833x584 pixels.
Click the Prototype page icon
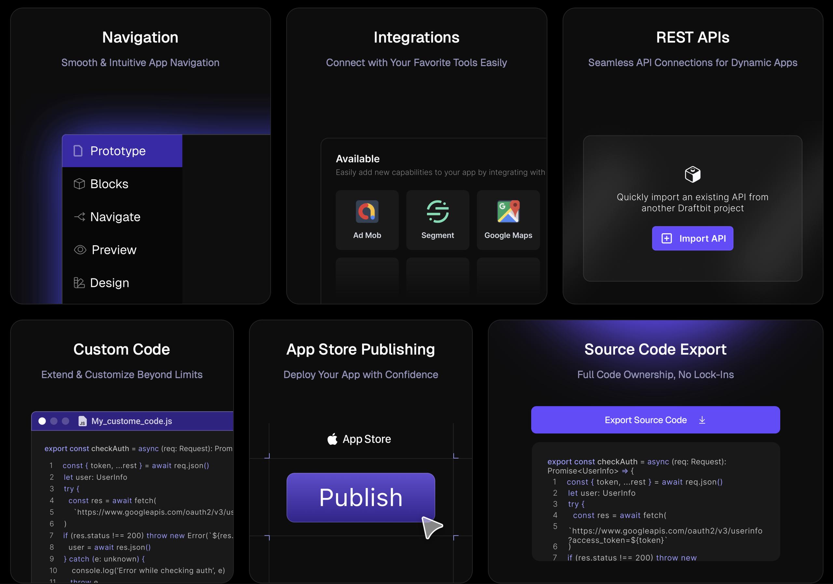pos(78,151)
